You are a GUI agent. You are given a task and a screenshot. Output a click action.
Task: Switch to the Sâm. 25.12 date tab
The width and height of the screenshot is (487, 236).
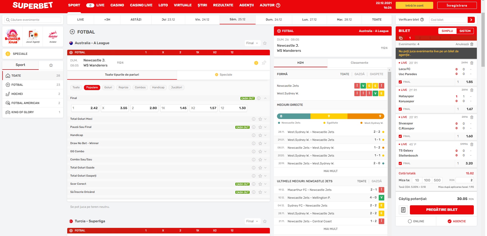click(x=237, y=20)
